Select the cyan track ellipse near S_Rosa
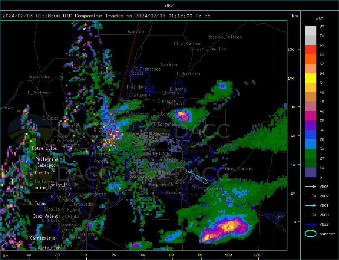The height and width of the screenshot is (260, 339). tap(198, 177)
